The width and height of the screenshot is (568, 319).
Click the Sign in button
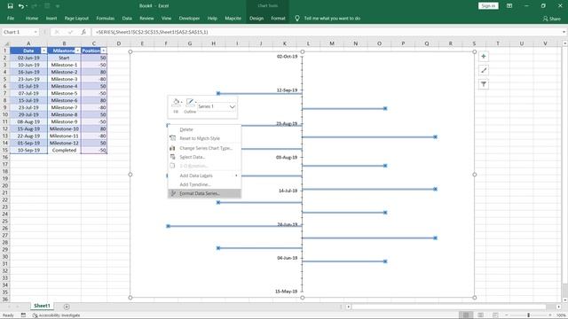point(488,6)
